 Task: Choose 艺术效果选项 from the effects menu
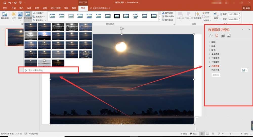pos(34,70)
